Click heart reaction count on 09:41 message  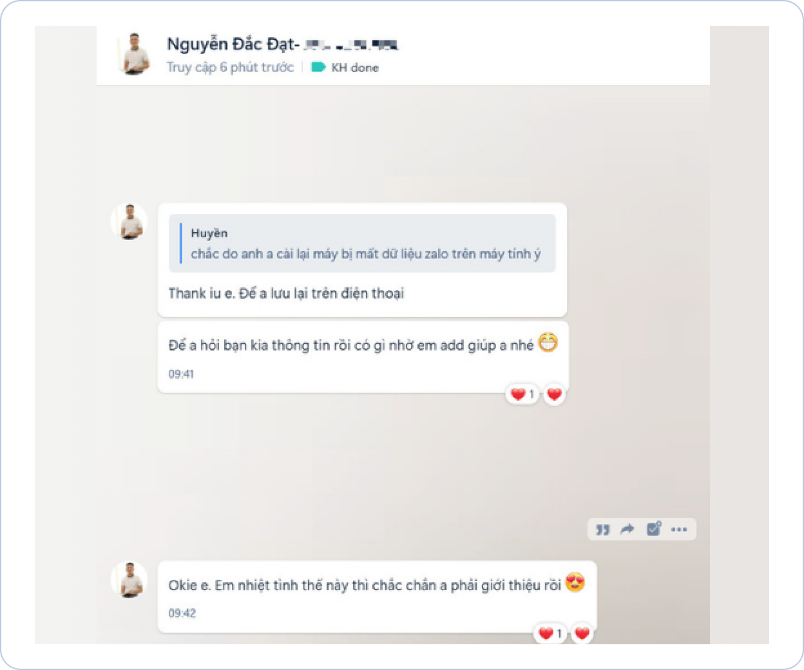pos(522,394)
